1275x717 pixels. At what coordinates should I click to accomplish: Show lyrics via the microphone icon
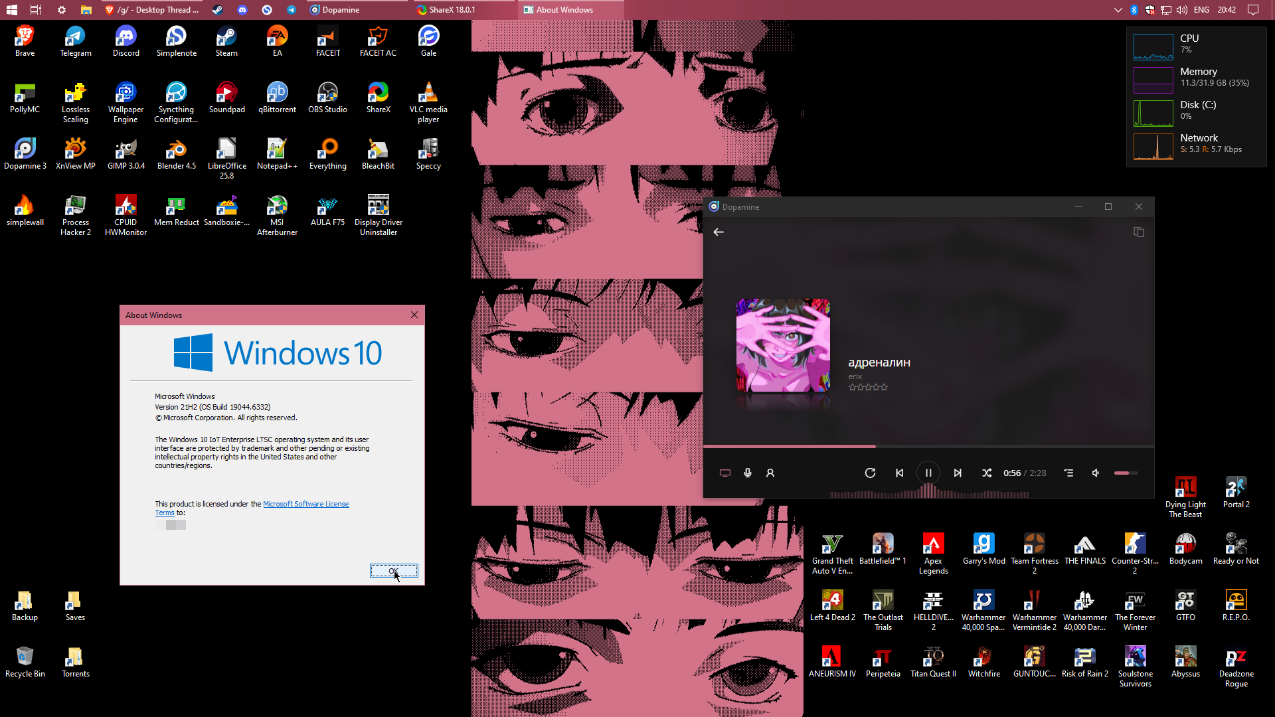click(x=748, y=473)
